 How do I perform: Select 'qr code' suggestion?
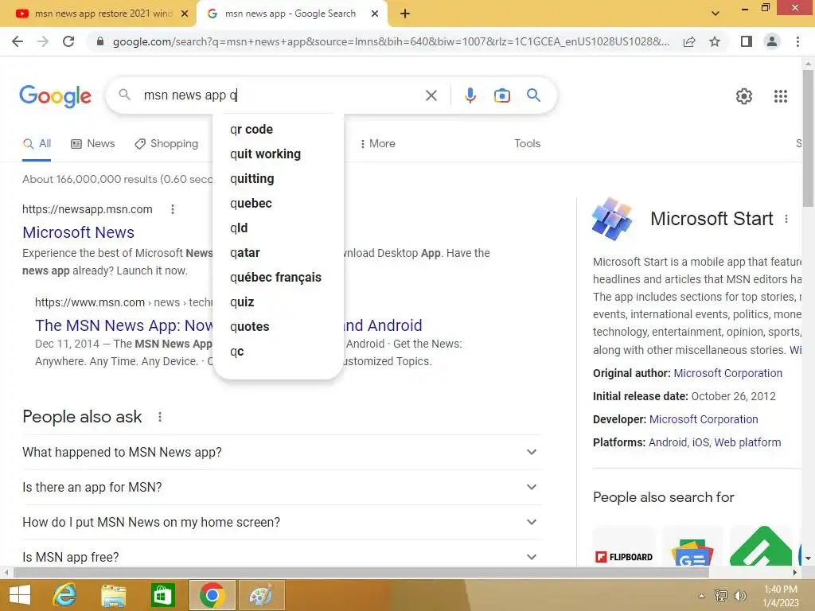(278, 129)
